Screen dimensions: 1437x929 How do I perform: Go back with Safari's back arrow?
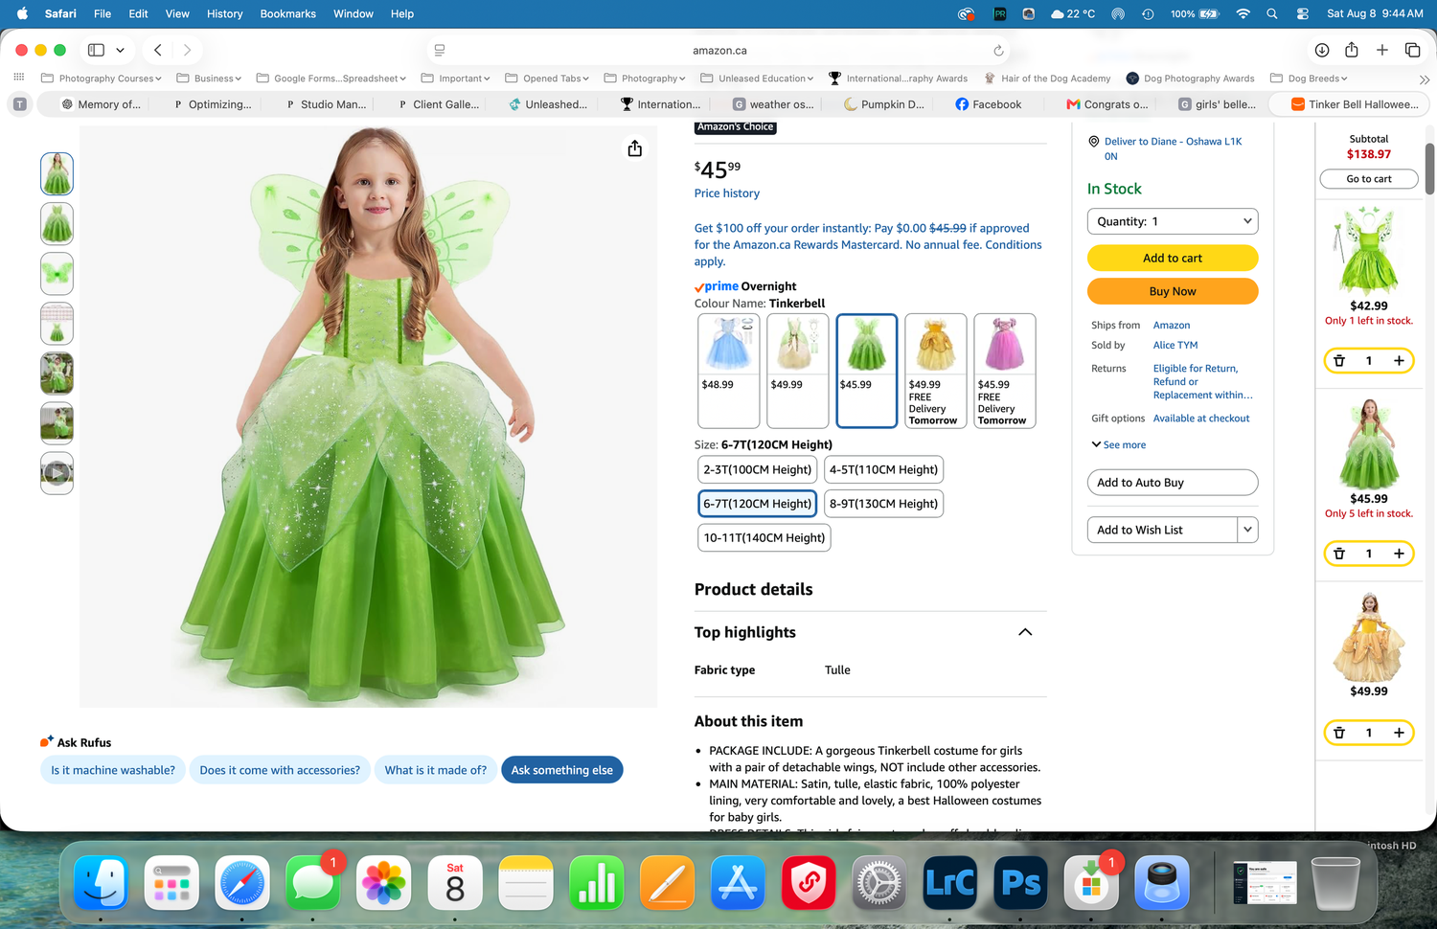click(x=158, y=50)
